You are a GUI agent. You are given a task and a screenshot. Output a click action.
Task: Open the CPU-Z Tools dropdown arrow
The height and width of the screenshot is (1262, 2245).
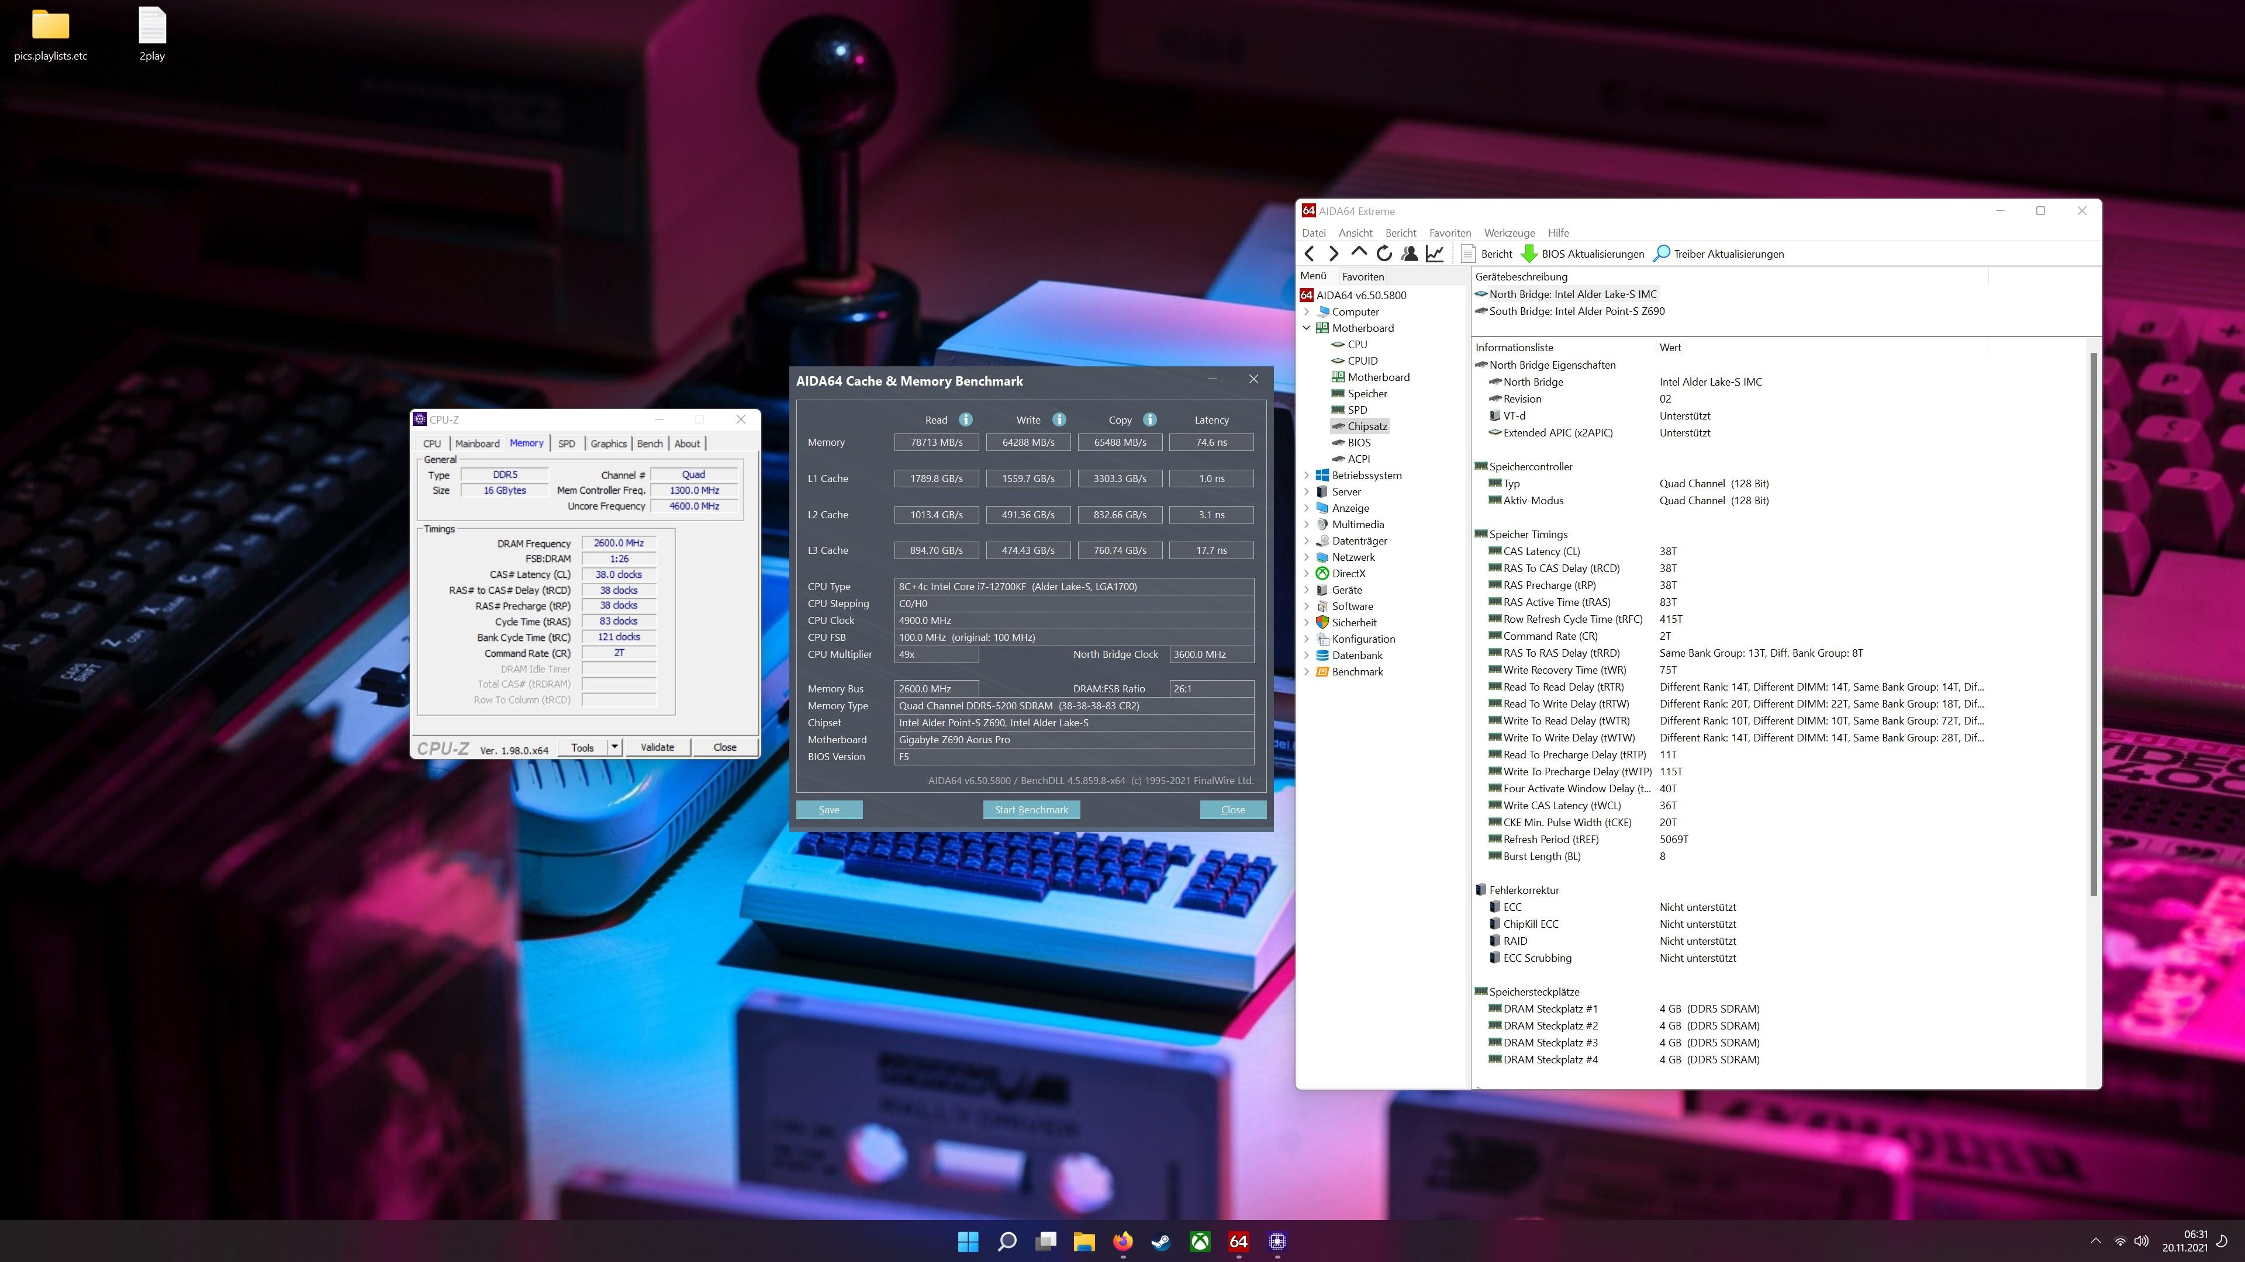tap(614, 747)
